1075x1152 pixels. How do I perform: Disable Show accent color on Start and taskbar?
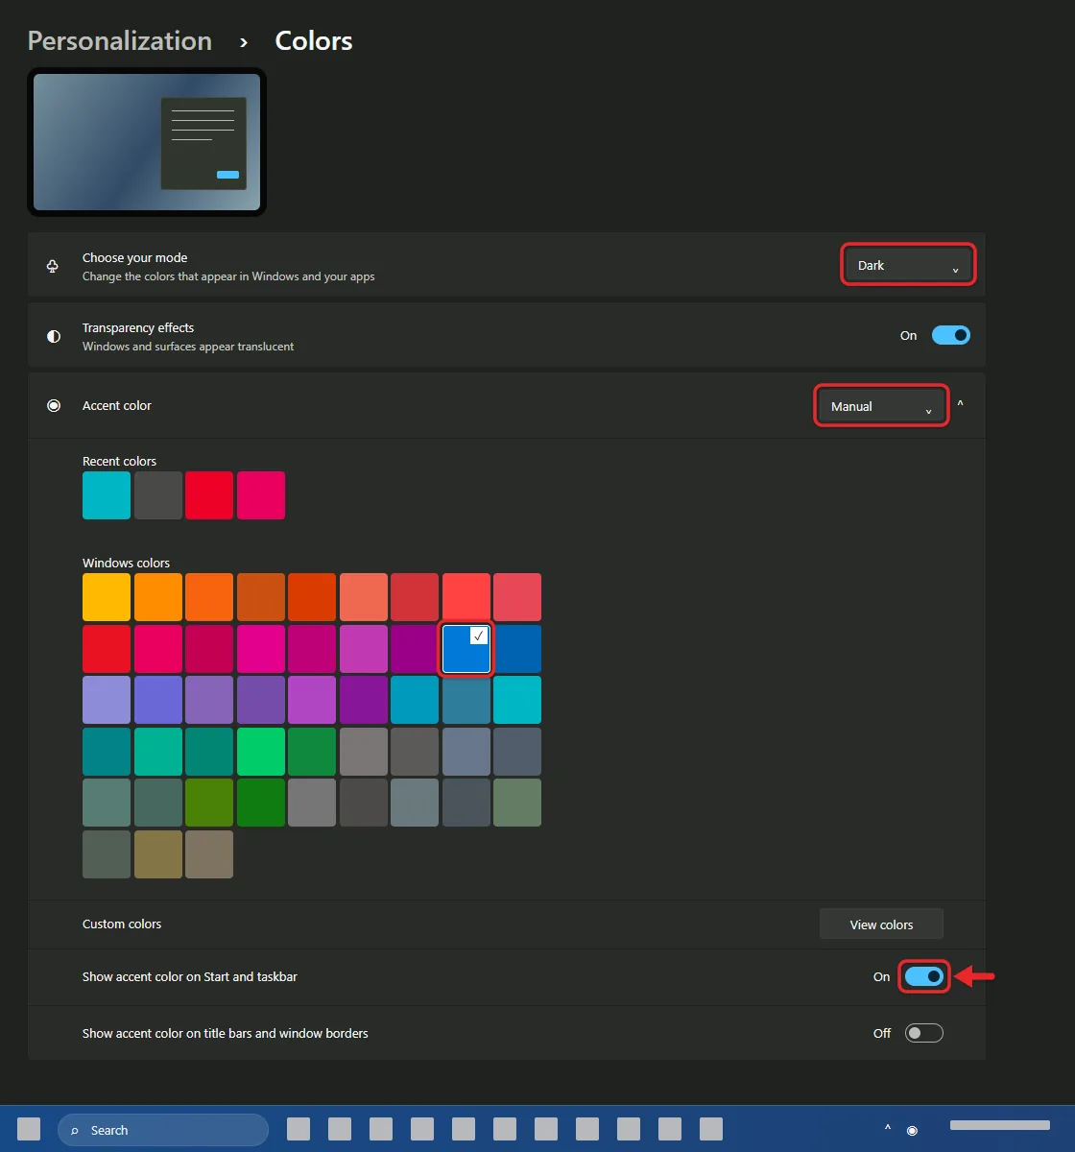pyautogui.click(x=924, y=976)
